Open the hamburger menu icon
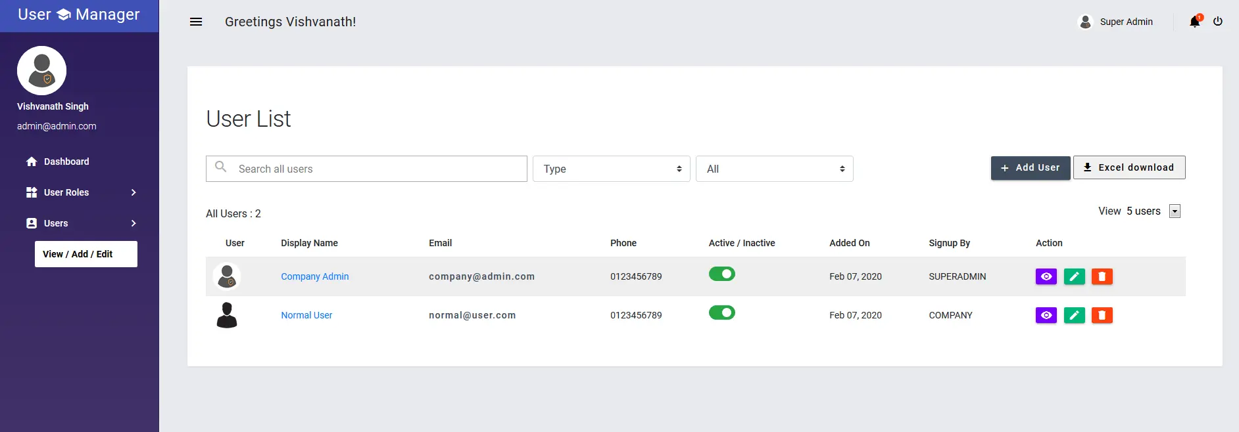Image resolution: width=1239 pixels, height=432 pixels. click(x=196, y=22)
